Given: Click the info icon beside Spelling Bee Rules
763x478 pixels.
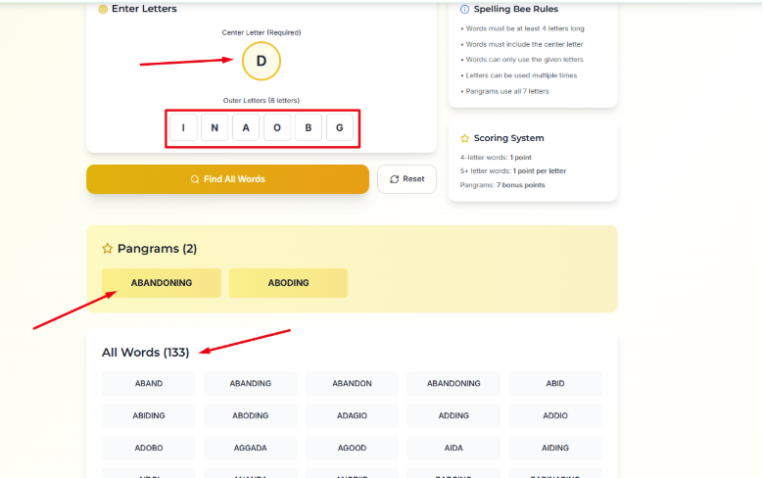Looking at the screenshot, I should pos(464,9).
